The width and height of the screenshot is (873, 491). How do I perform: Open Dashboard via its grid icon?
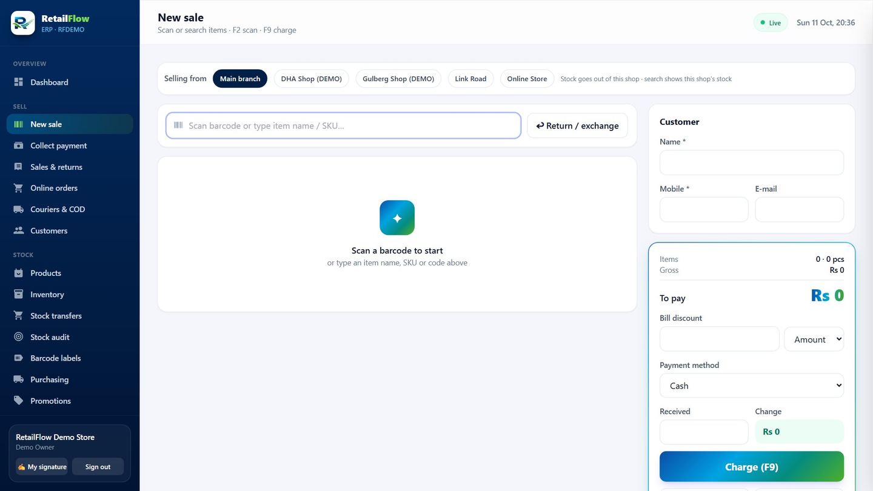pos(19,82)
